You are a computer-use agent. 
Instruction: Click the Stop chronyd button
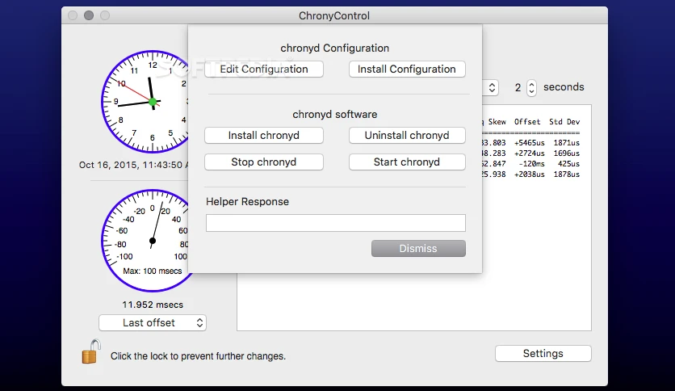click(x=264, y=162)
